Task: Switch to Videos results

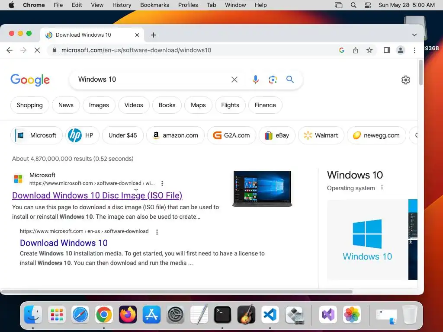Action: coord(134,105)
